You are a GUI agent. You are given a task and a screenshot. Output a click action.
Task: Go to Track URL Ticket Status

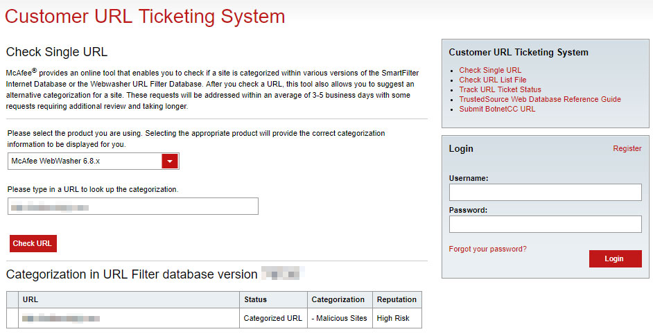point(500,89)
